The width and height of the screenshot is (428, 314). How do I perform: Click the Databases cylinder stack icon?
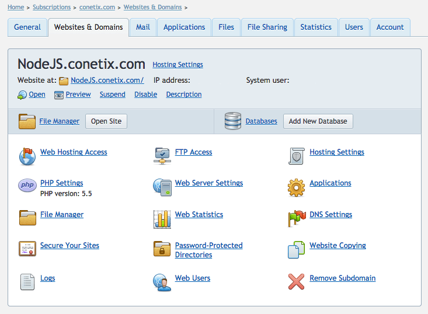click(x=233, y=121)
